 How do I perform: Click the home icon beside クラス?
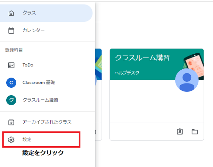coord(11,13)
